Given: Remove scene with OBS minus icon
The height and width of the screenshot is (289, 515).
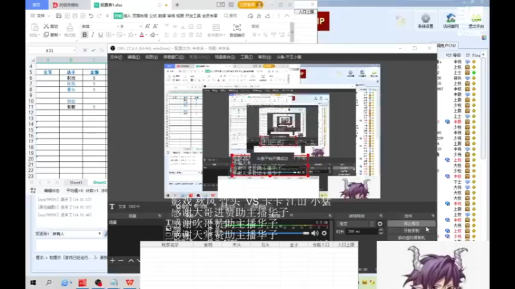Looking at the screenshot, I should pos(120,261).
